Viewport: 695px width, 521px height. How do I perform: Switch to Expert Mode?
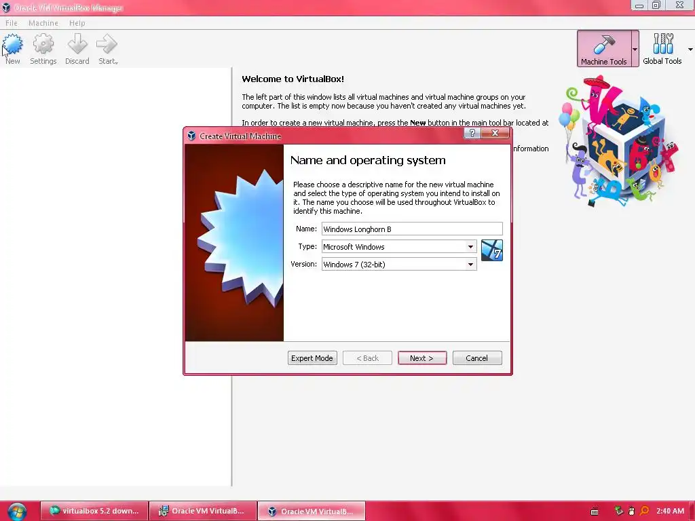312,358
